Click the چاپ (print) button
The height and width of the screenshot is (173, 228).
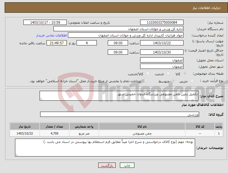click(127, 165)
